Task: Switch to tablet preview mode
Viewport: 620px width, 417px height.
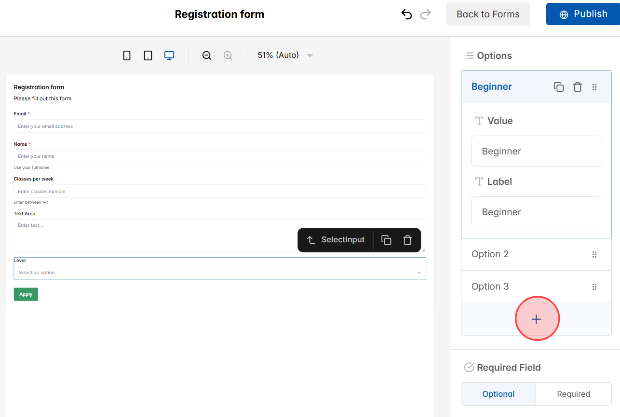Action: click(148, 55)
